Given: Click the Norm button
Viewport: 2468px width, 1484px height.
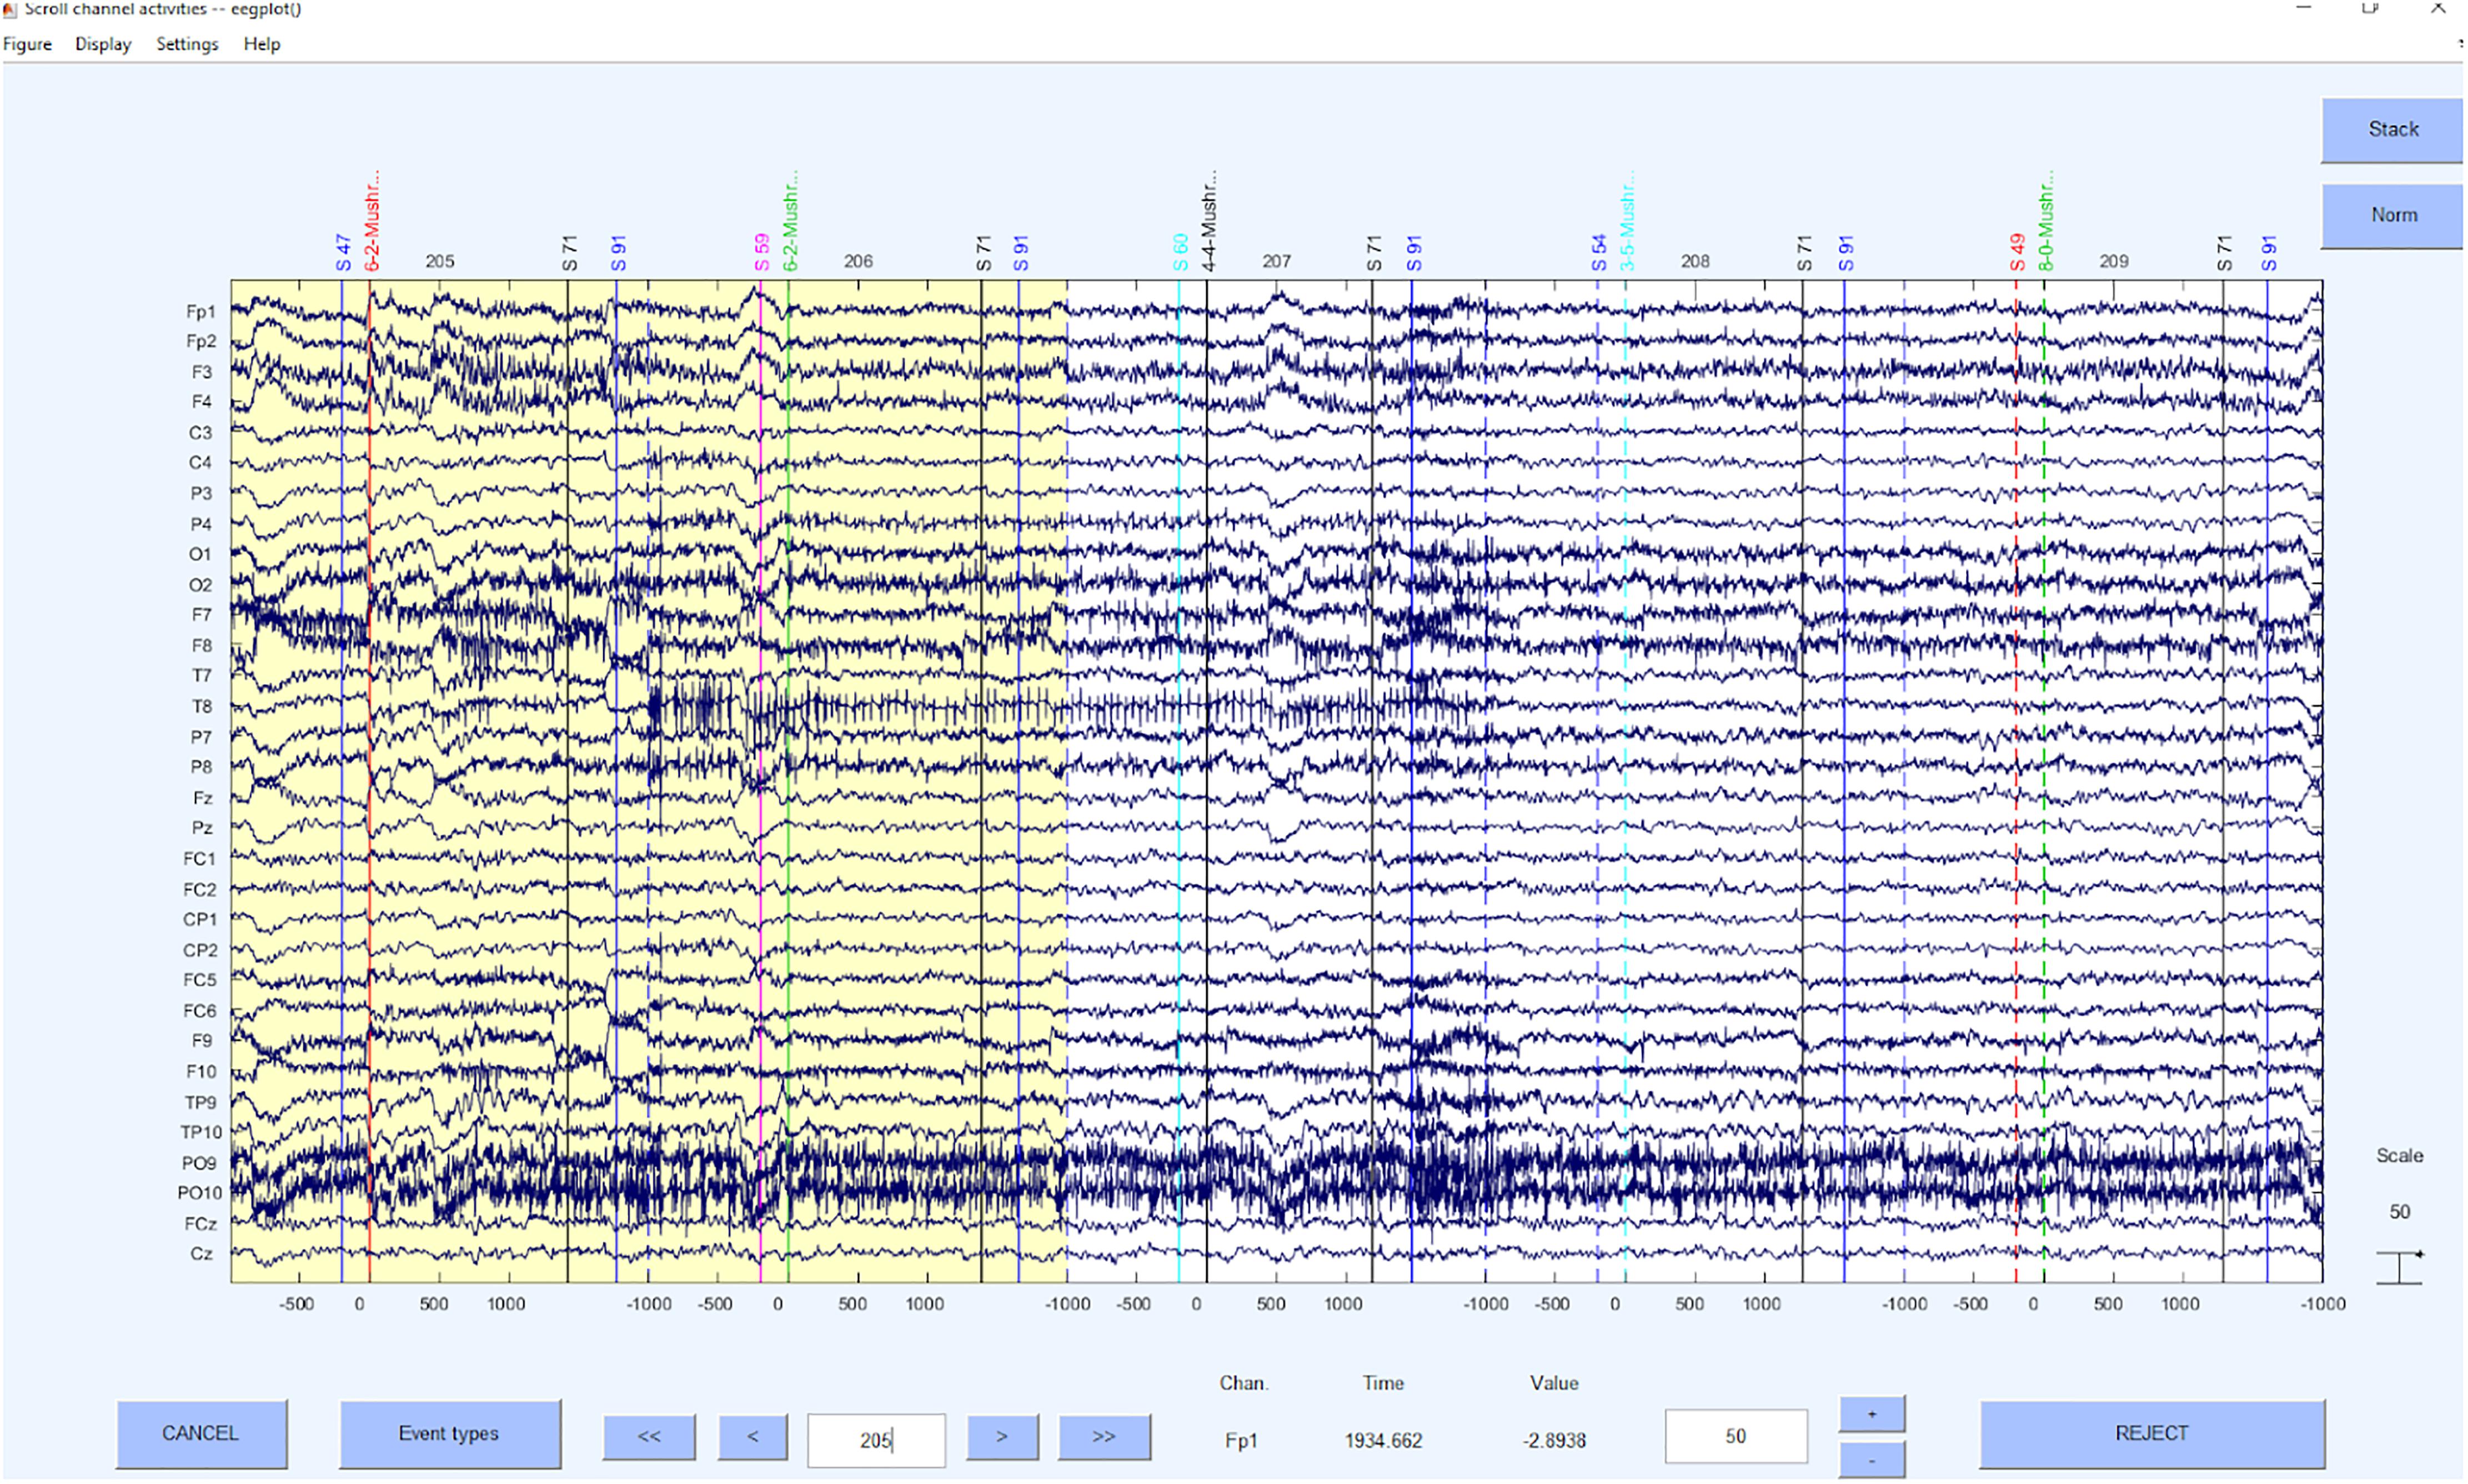Looking at the screenshot, I should pyautogui.click(x=2392, y=215).
